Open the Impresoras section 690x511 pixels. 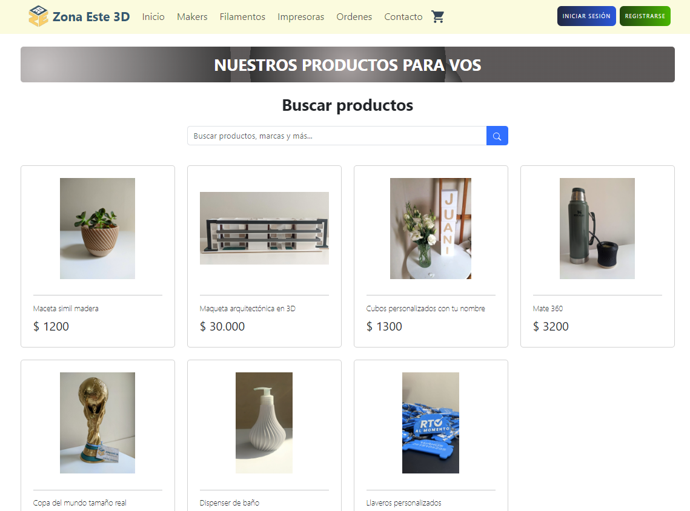click(x=300, y=17)
